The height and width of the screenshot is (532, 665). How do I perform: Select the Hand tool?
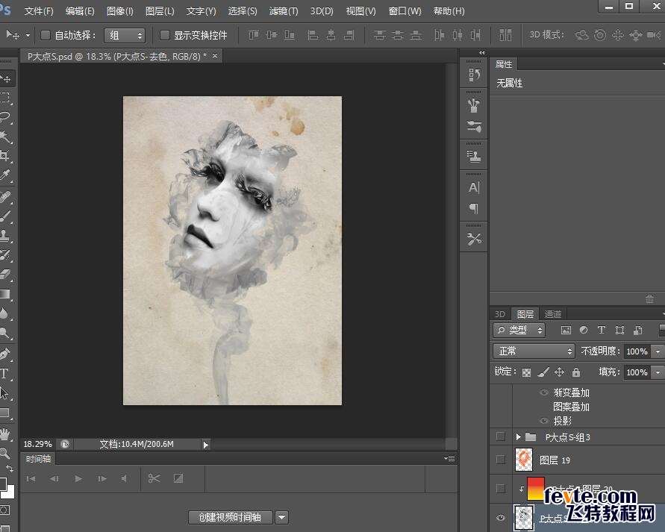click(x=5, y=434)
